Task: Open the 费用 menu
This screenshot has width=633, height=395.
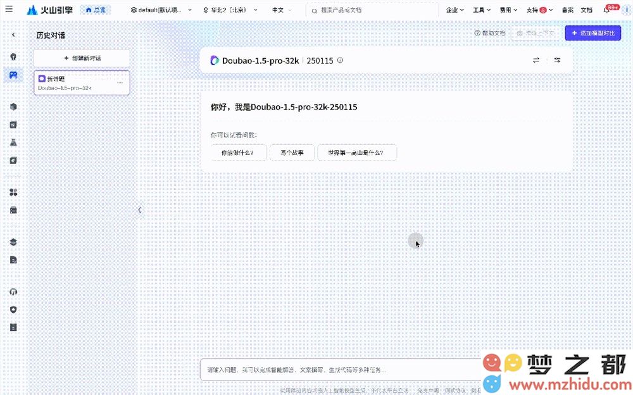Action: click(x=508, y=9)
